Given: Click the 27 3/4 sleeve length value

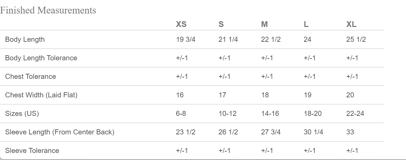Looking at the screenshot, I should (x=271, y=132).
